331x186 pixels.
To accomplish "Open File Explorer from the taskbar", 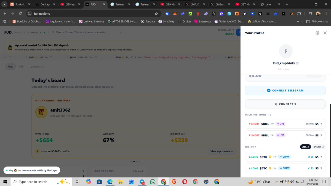I will tap(120, 182).
